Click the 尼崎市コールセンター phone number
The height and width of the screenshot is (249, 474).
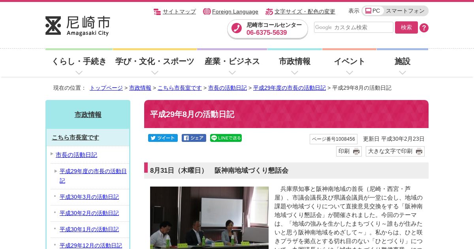(267, 32)
